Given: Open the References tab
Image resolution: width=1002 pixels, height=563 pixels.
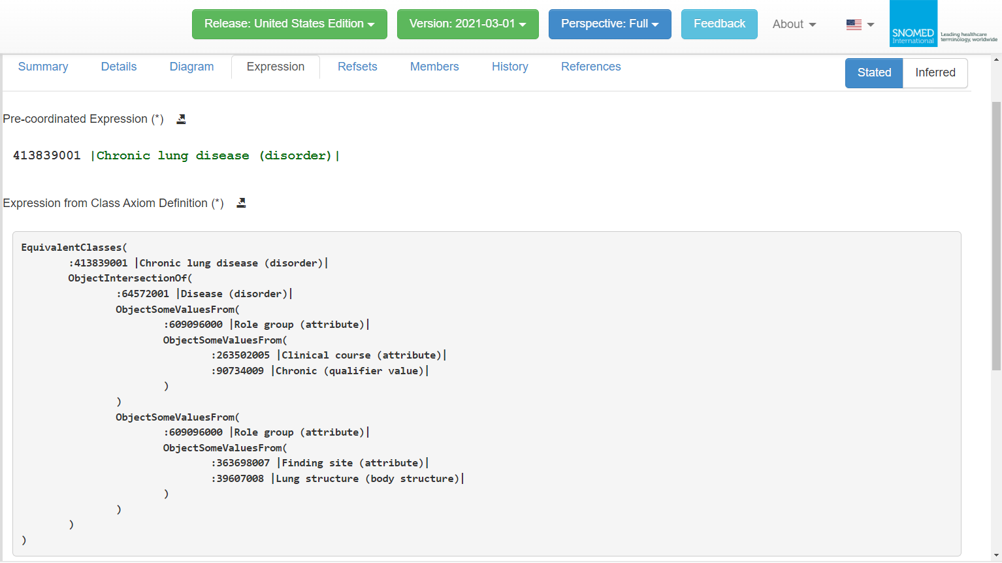Looking at the screenshot, I should [x=590, y=67].
